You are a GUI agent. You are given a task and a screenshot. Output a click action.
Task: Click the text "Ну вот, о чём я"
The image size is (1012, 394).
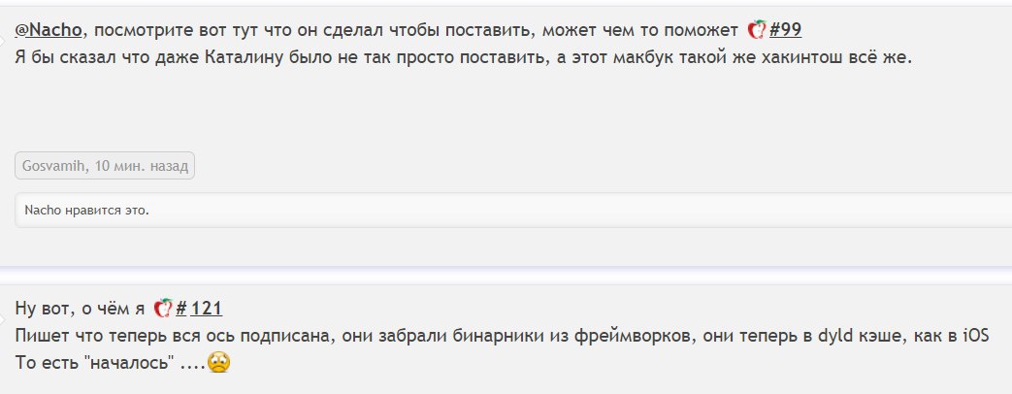coord(80,310)
